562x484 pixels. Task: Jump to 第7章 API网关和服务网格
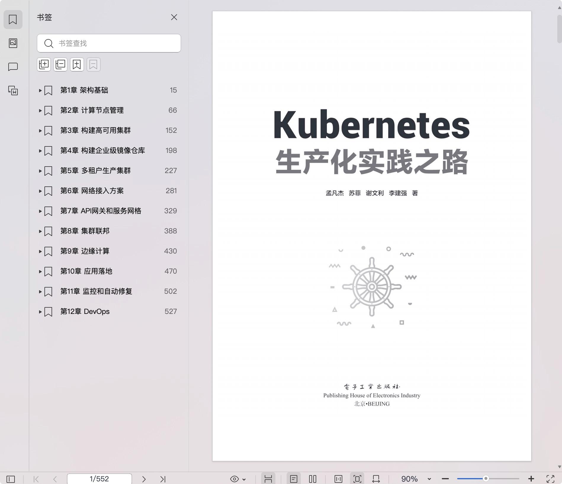101,211
